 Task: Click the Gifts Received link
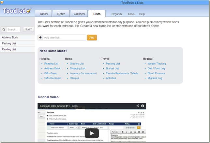[52, 78]
